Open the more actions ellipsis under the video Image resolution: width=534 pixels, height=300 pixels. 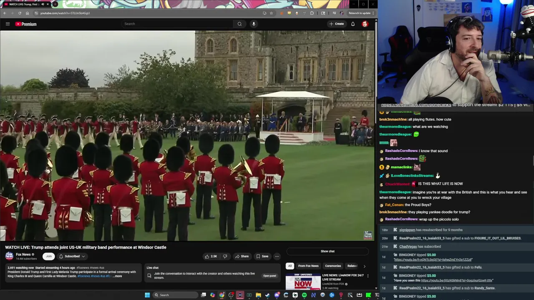(277, 256)
